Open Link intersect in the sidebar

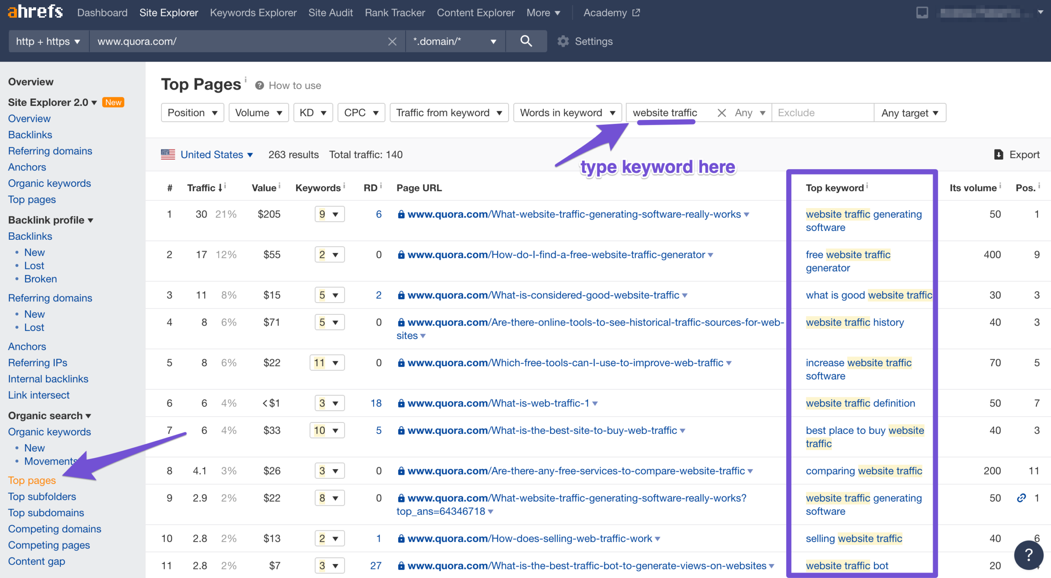coord(39,395)
